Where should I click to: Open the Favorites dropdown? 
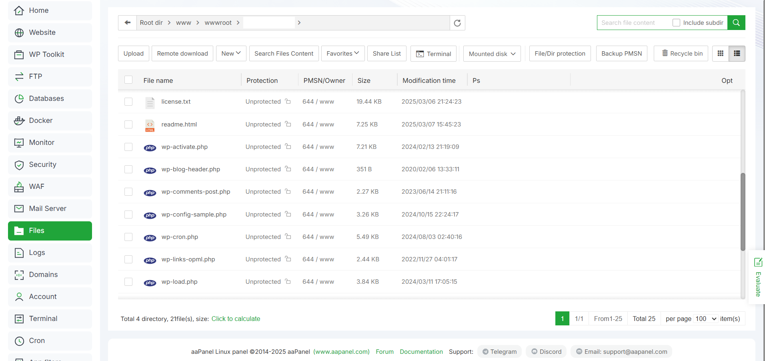(x=342, y=54)
